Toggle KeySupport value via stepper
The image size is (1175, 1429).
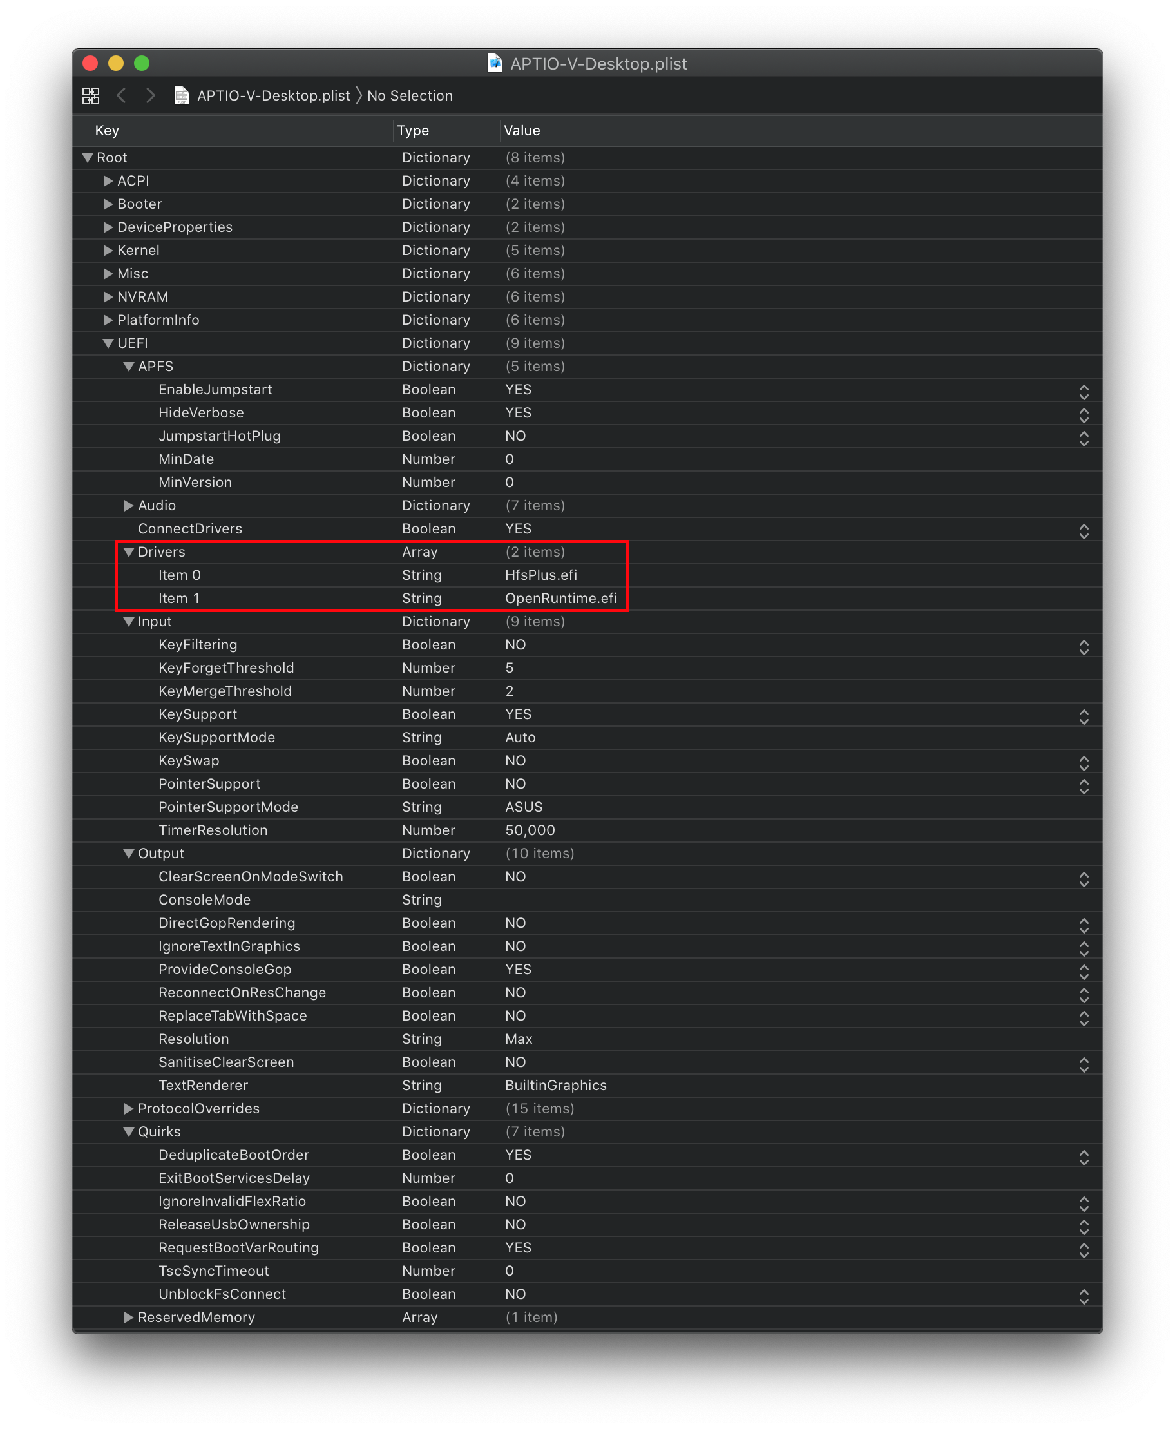[1083, 716]
